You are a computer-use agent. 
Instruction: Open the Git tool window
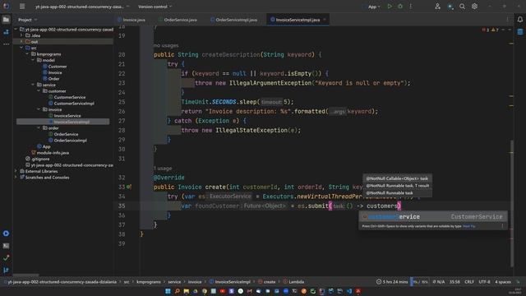pyautogui.click(x=6, y=270)
